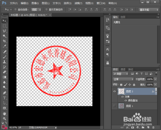
Task: Select the Clone Stamp tool
Action: [x=5, y=62]
